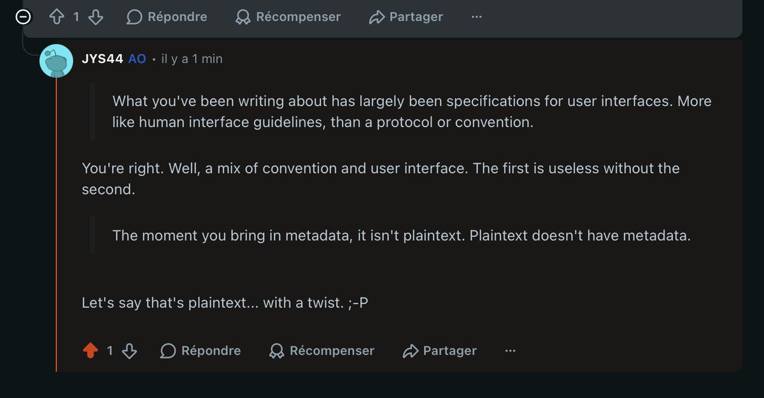Open the JYS44 username link
The width and height of the screenshot is (764, 398).
[x=103, y=58]
